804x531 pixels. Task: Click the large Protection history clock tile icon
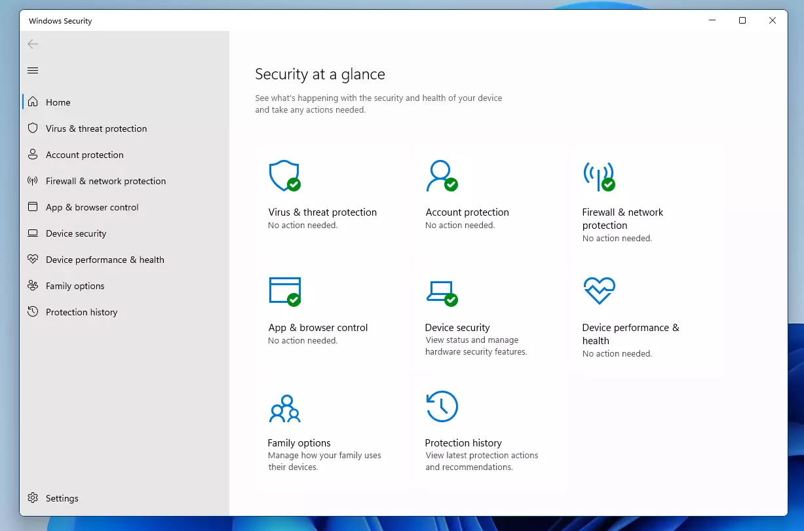tap(442, 406)
